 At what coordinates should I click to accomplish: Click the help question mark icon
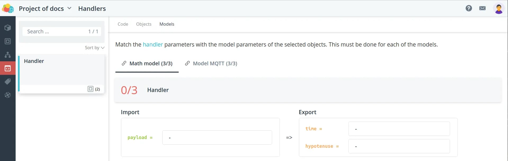click(469, 8)
